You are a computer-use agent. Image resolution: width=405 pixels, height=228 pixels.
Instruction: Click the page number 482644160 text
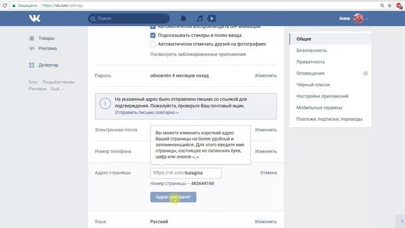tap(202, 184)
